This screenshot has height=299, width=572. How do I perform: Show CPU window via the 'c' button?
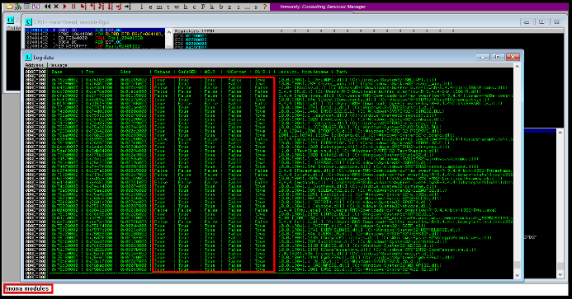click(x=195, y=7)
